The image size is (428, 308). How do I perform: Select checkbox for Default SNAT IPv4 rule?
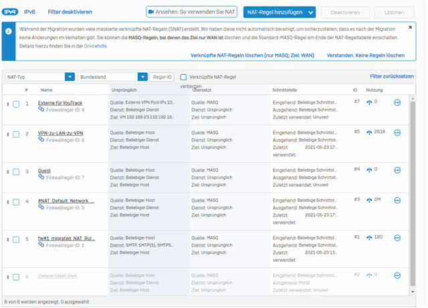[x=16, y=277]
